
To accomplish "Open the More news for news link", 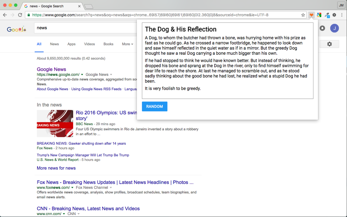I will 56,168.
